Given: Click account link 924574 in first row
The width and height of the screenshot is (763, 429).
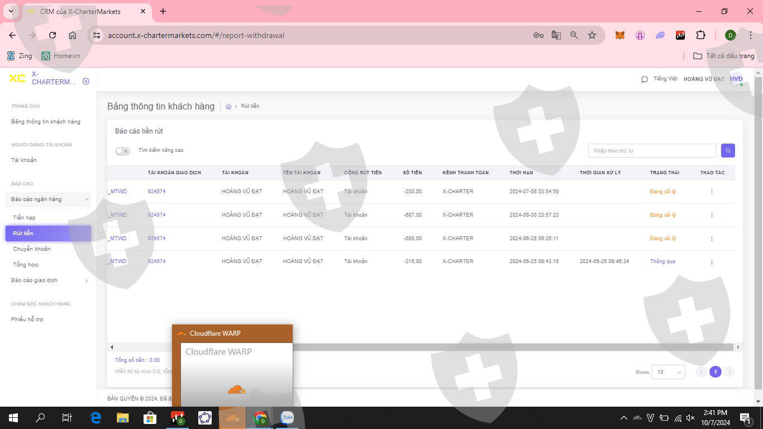Looking at the screenshot, I should coord(156,192).
